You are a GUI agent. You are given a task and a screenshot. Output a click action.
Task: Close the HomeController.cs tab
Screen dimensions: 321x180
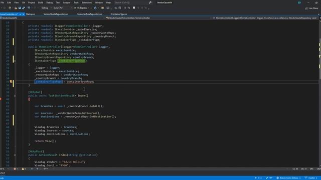(x=23, y=14)
